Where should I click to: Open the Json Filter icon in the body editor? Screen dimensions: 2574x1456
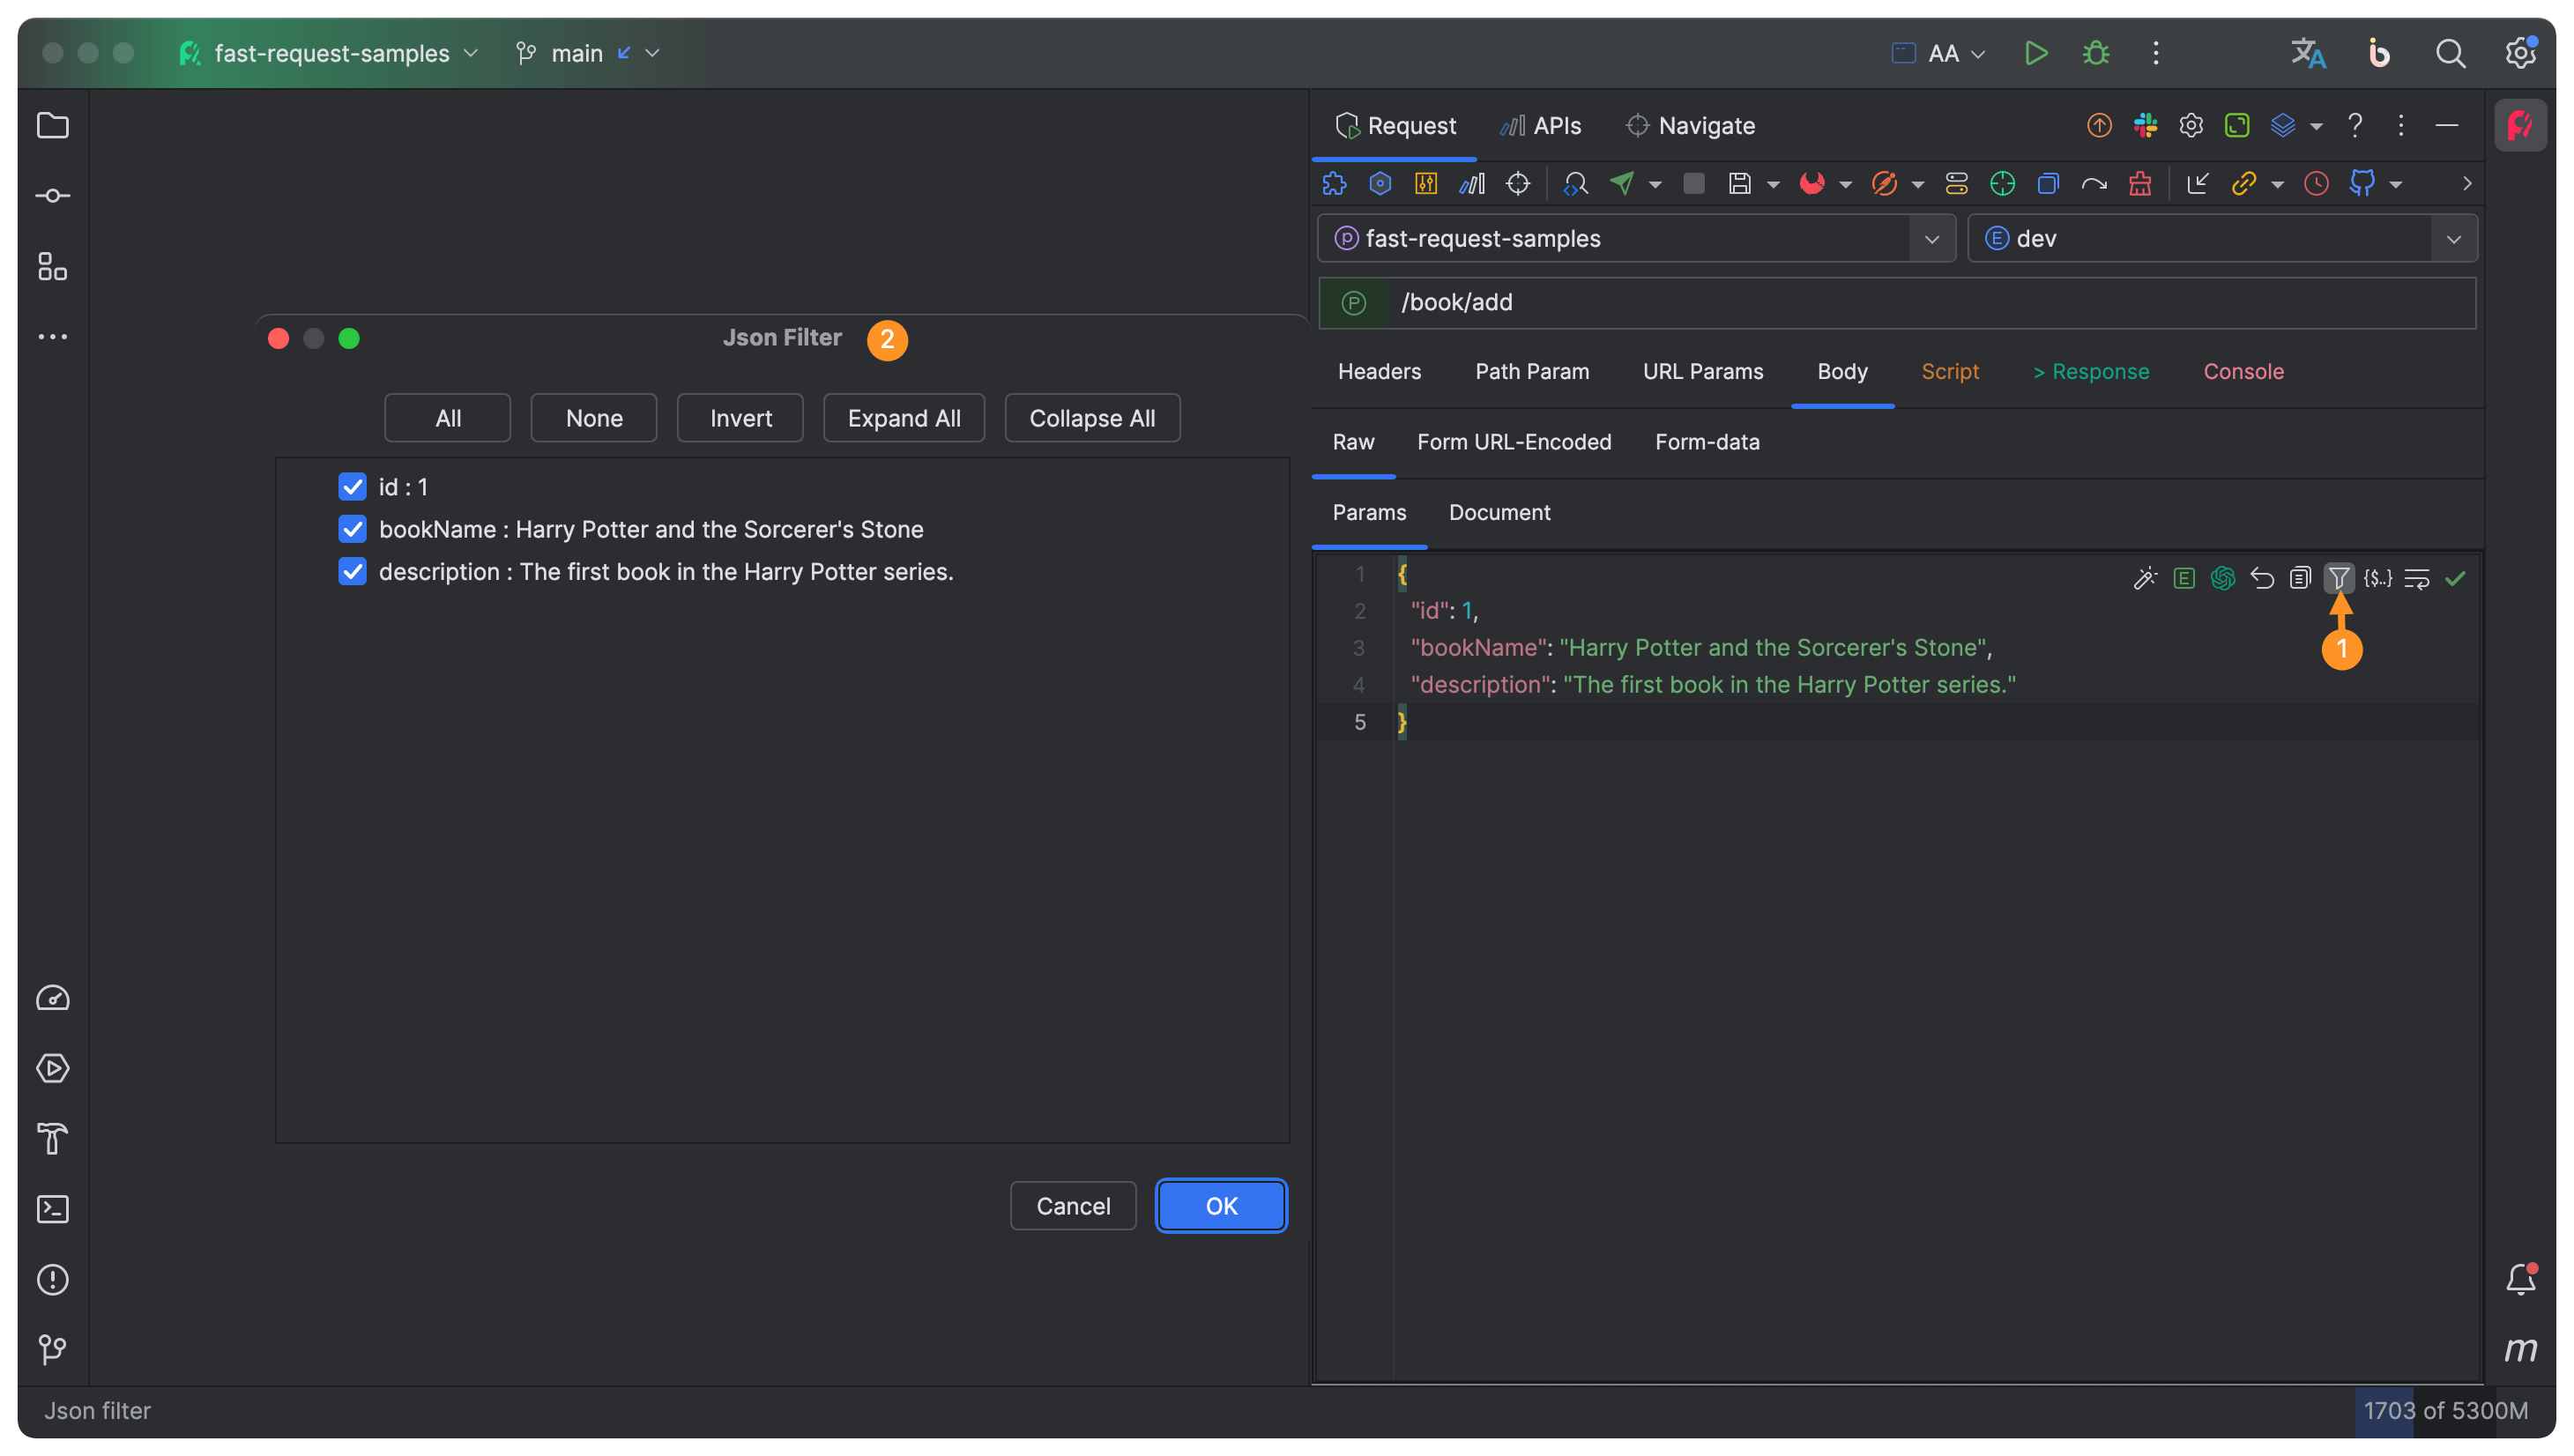[x=2340, y=578]
